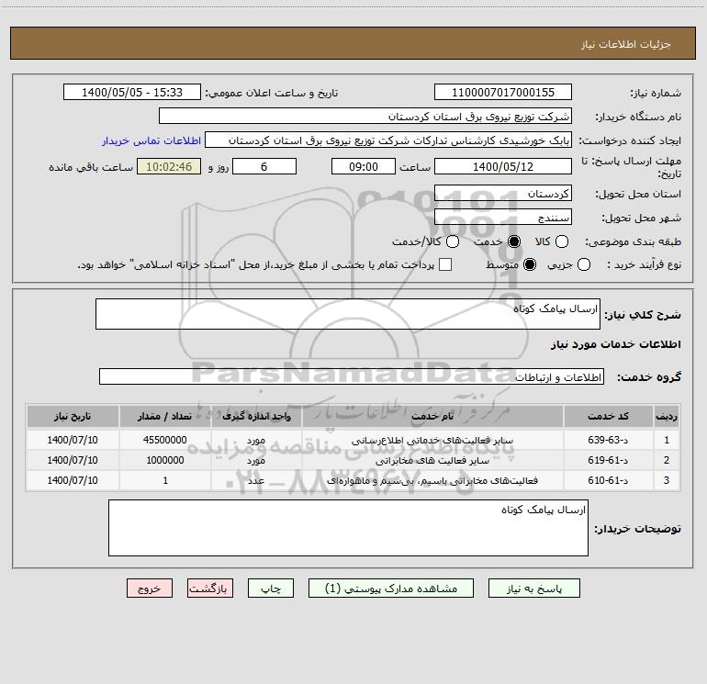Click the remaining days field showing 6
Image resolution: width=707 pixels, height=684 pixels.
point(264,166)
